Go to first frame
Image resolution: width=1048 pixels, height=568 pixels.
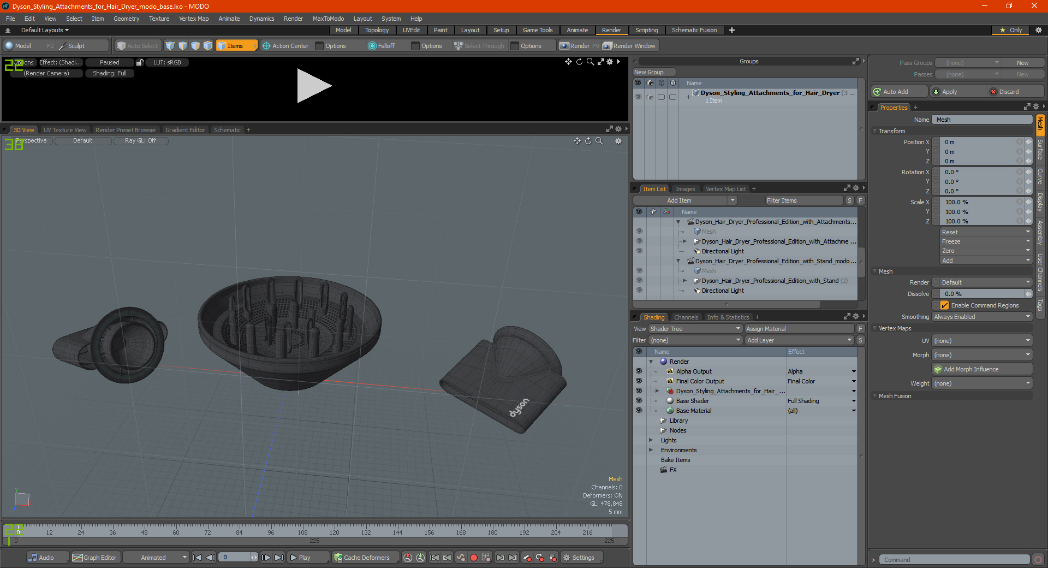click(x=198, y=558)
